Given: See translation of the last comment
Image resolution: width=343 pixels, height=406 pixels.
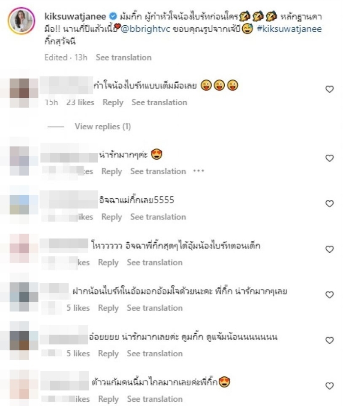Looking at the screenshot, I should click(155, 399).
